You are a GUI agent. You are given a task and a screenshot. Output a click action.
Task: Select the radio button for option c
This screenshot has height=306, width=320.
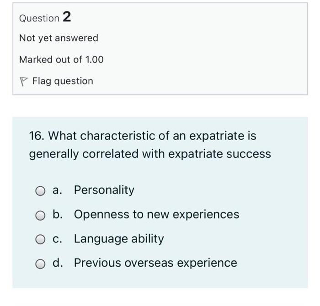click(x=41, y=239)
